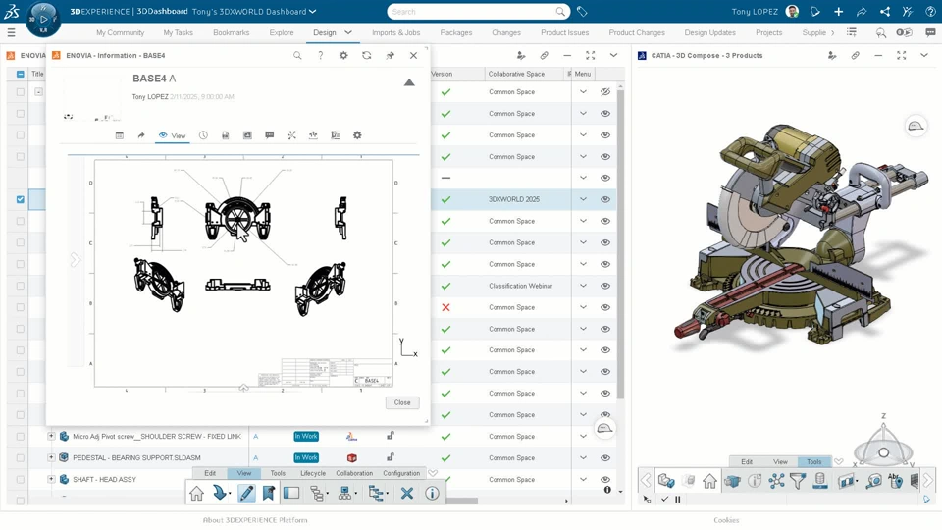Select the Lifecycle tab in ENOVIA action bar
This screenshot has width=942, height=530.
point(313,473)
